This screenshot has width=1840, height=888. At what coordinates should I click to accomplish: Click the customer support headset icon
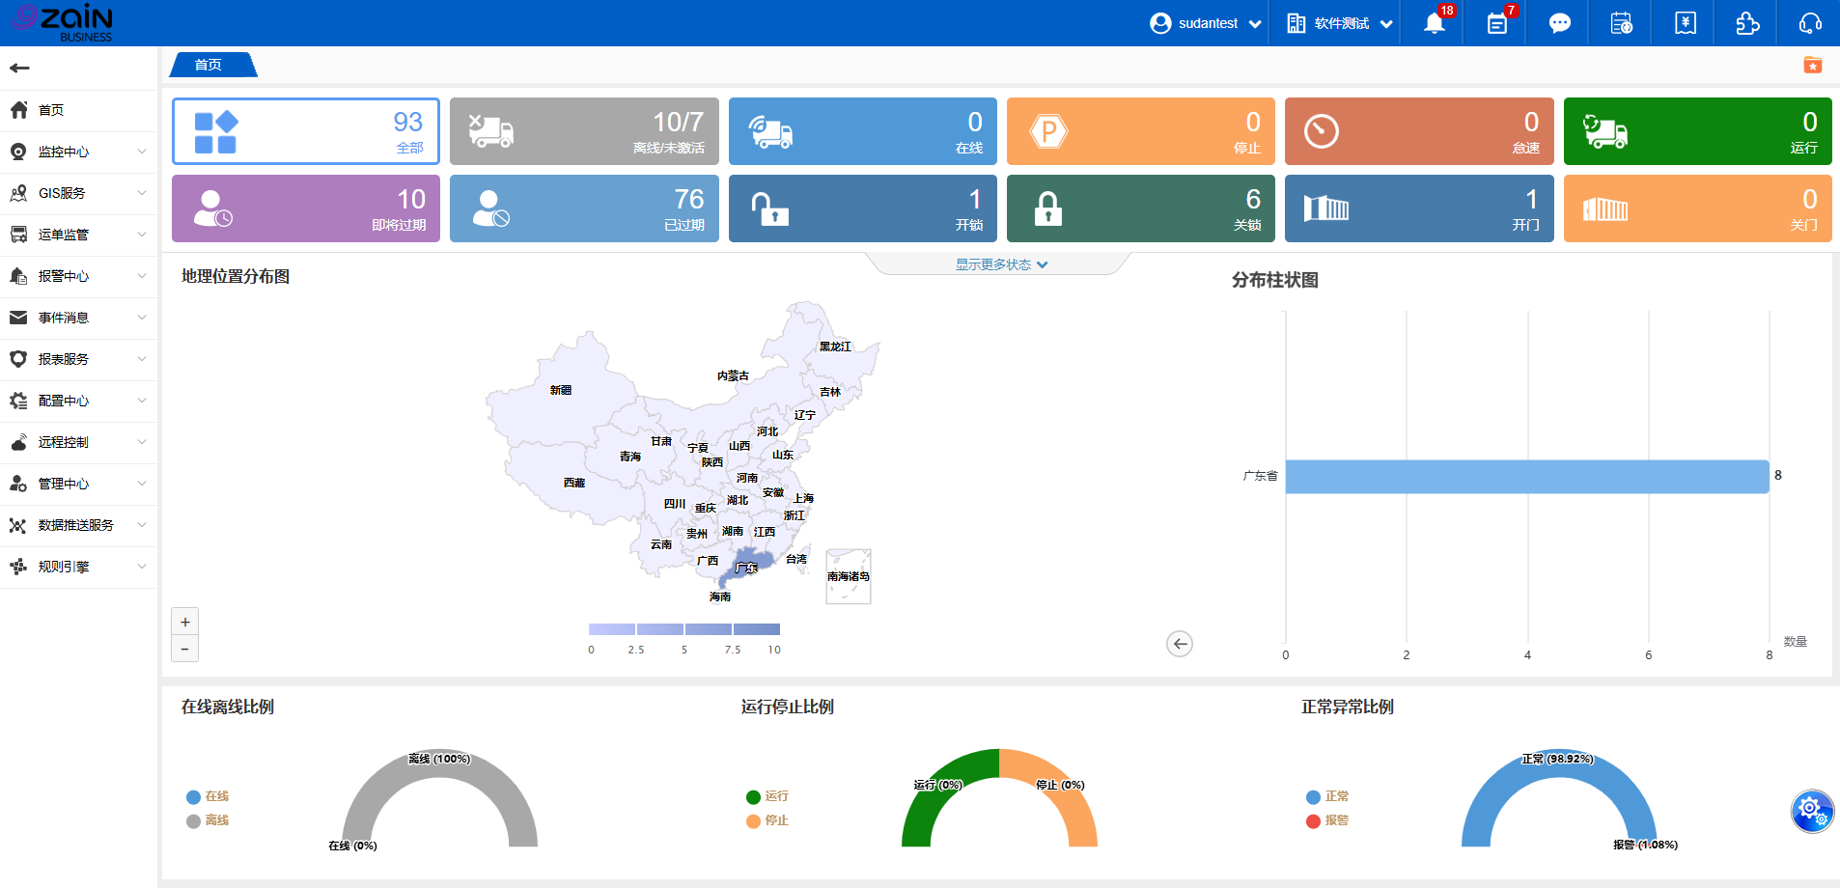1810,23
